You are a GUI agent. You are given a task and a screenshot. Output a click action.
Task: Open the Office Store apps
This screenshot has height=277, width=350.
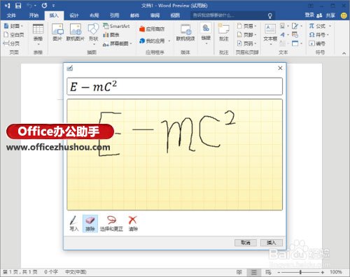(152, 29)
